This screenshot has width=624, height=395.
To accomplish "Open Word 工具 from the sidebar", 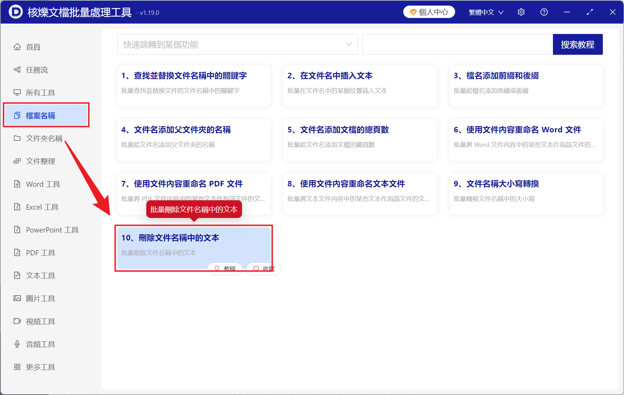I will pyautogui.click(x=42, y=184).
